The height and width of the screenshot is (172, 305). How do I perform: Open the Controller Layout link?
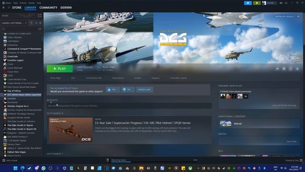click(178, 78)
